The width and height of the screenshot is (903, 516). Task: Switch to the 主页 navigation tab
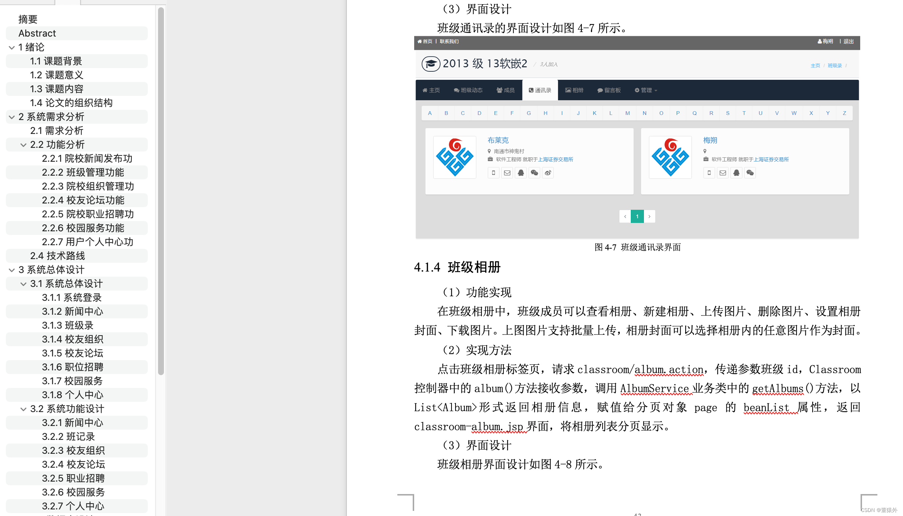(431, 90)
